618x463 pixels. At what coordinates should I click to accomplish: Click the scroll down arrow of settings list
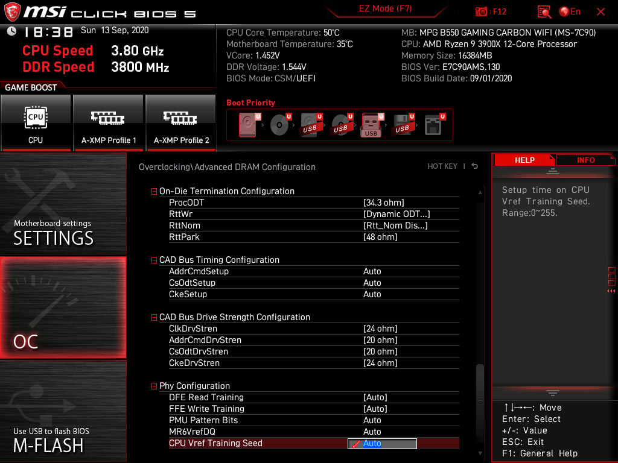(x=480, y=453)
